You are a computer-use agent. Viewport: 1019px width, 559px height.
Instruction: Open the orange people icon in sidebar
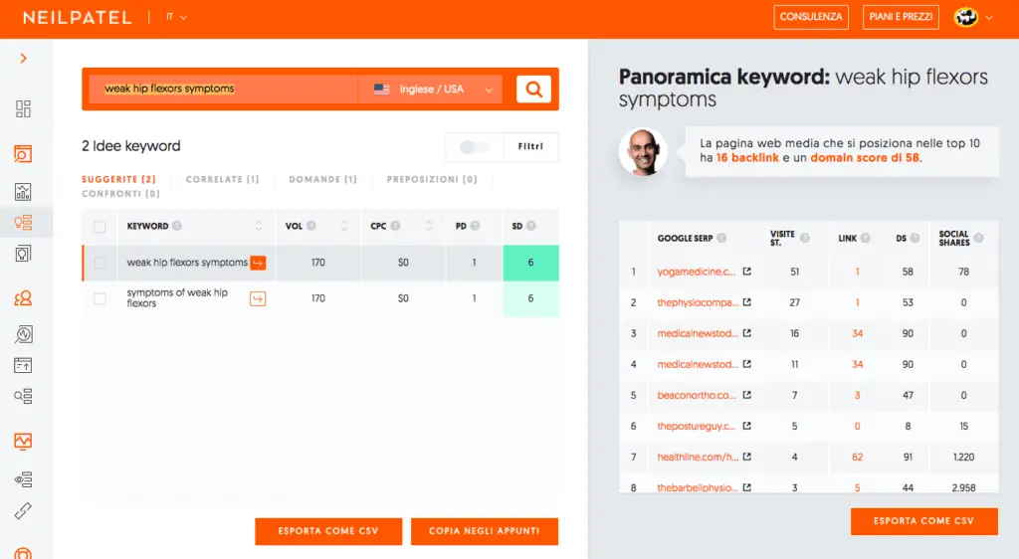coord(23,298)
